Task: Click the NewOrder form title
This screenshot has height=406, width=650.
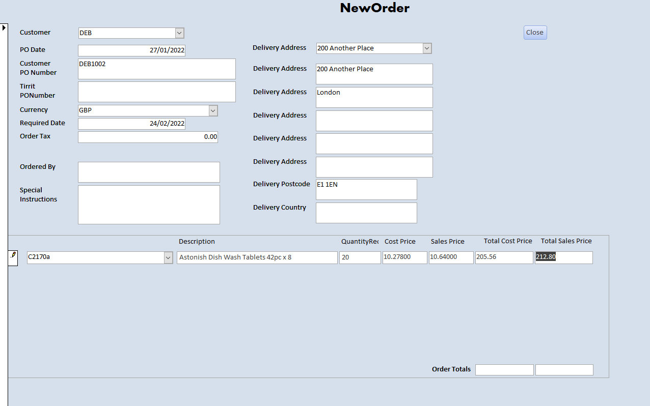Action: click(x=375, y=8)
